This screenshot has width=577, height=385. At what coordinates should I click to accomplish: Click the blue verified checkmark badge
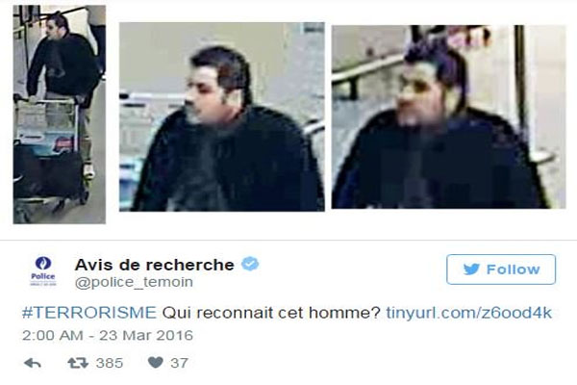[250, 264]
